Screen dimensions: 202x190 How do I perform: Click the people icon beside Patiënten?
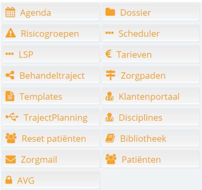click(x=111, y=159)
